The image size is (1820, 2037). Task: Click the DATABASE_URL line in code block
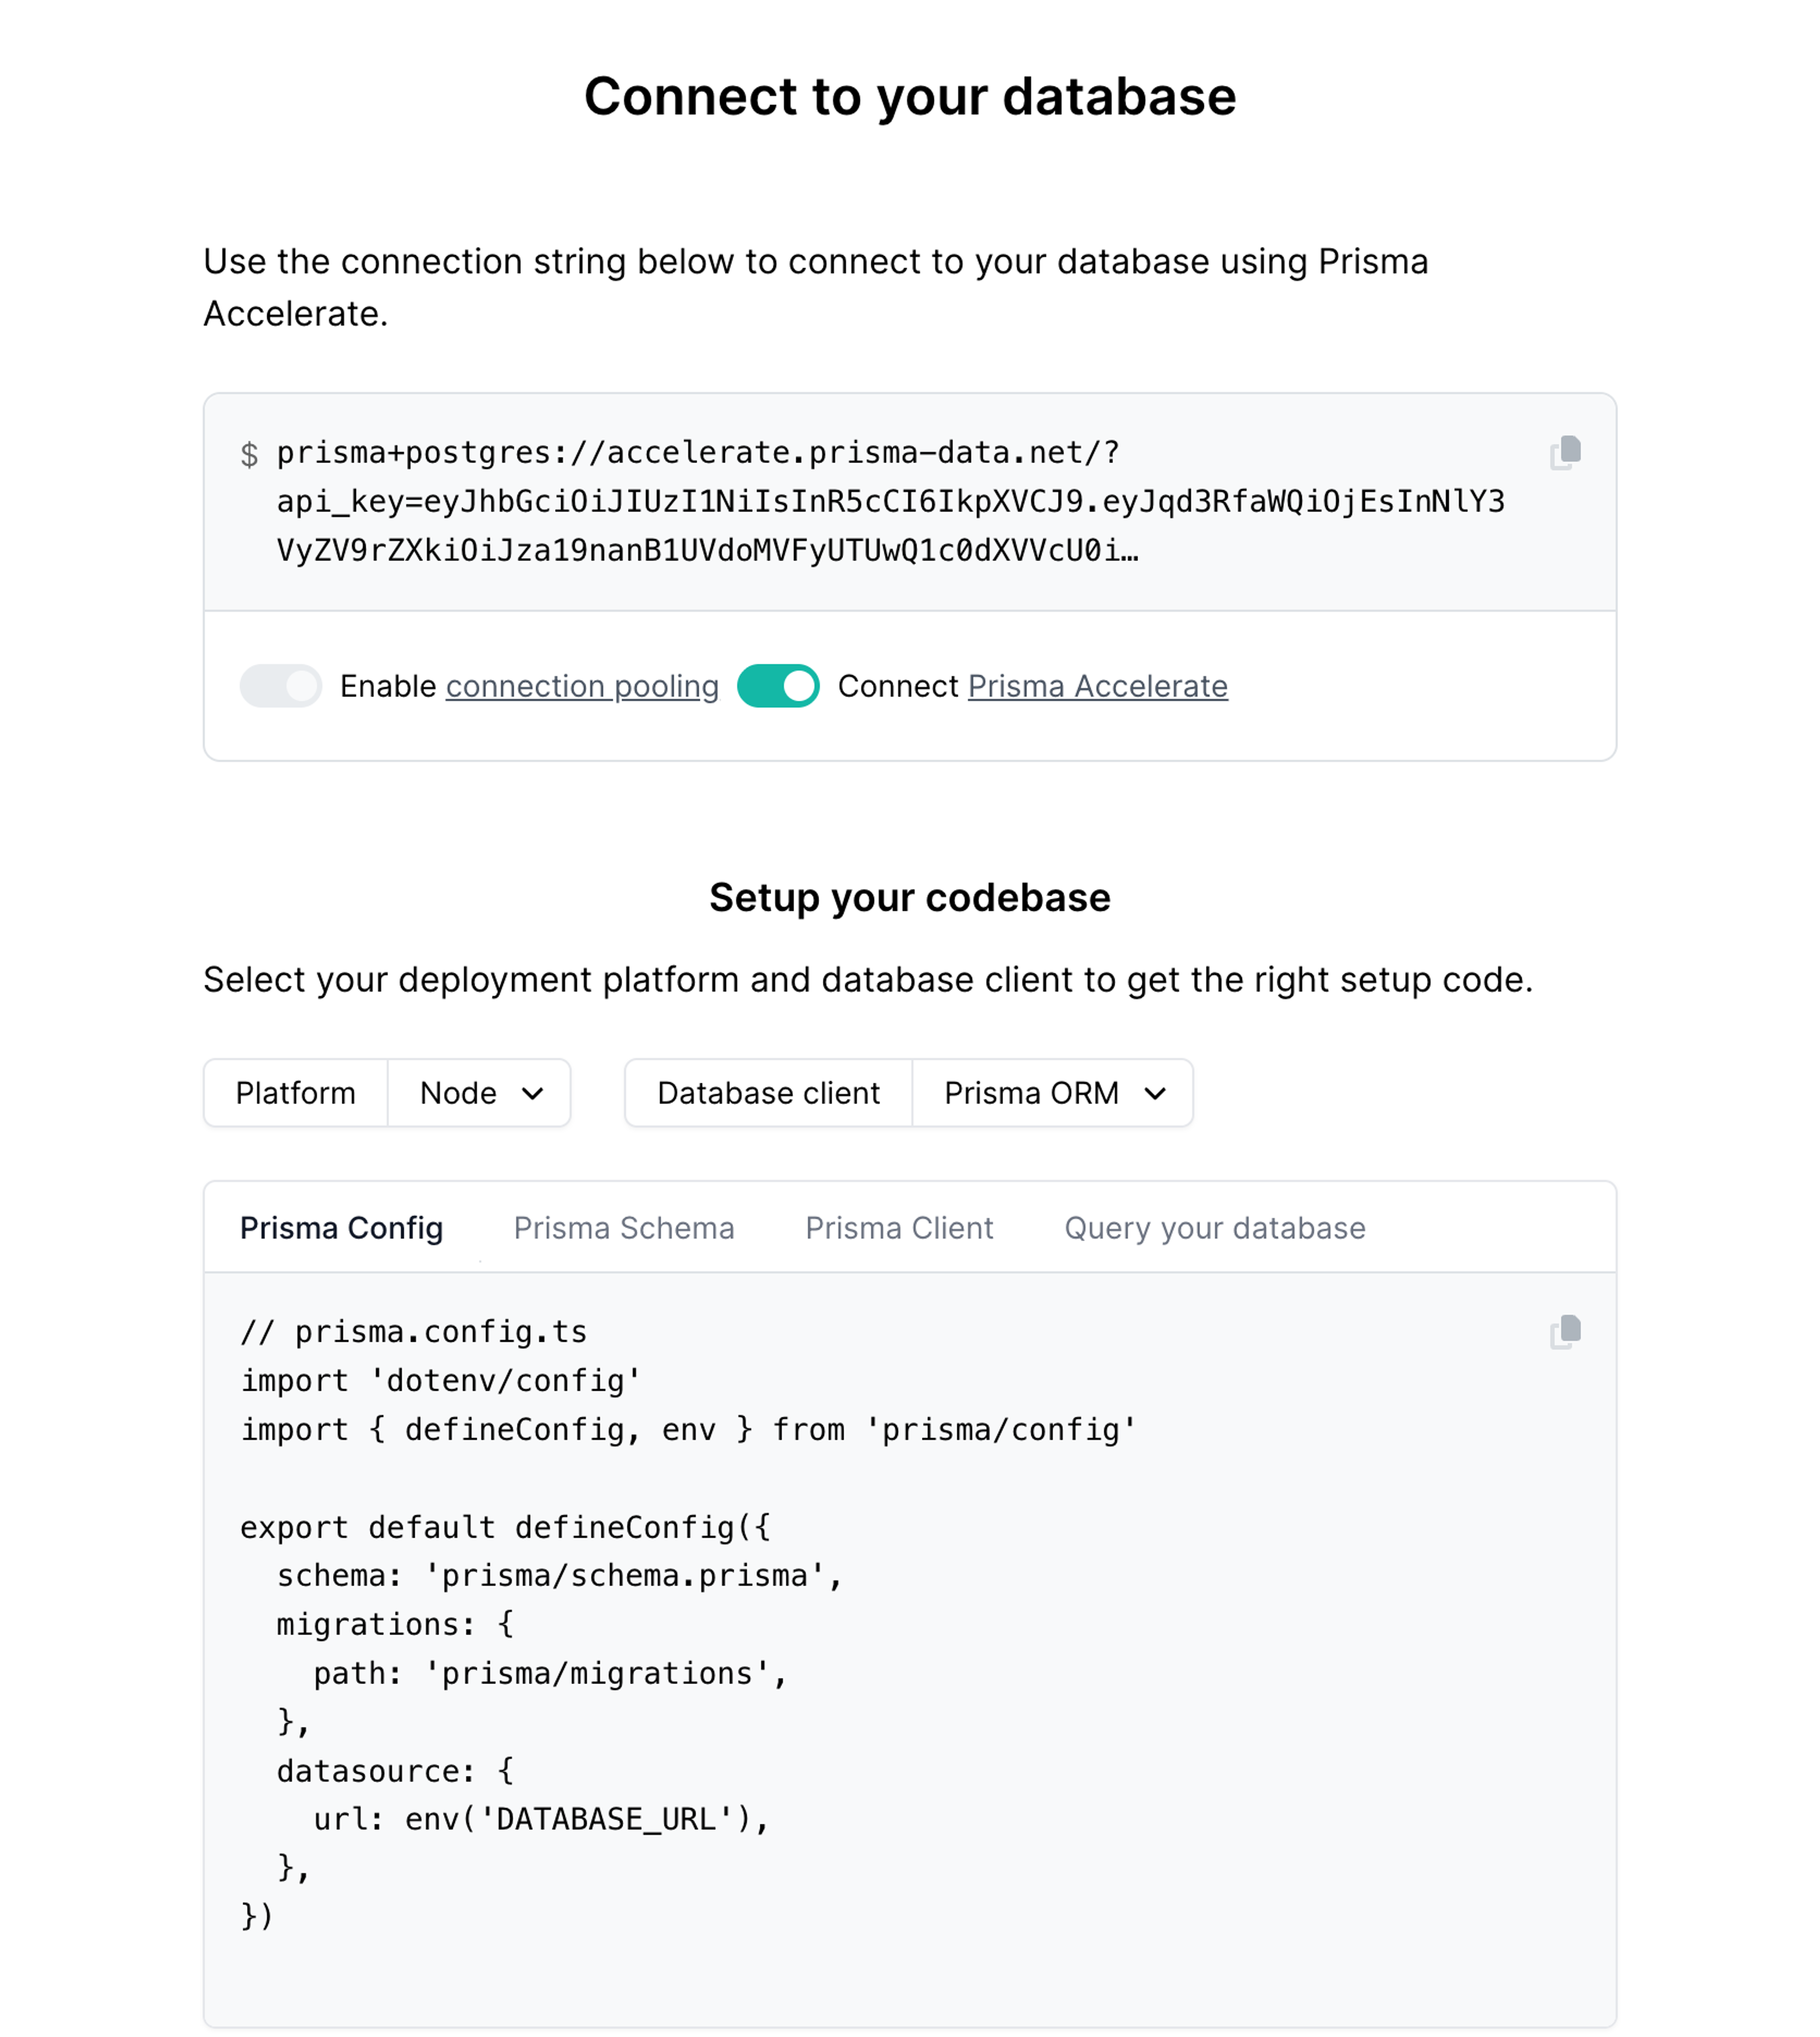tap(540, 1819)
